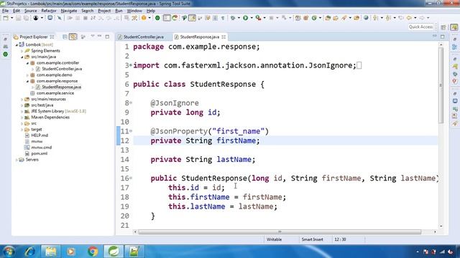Image resolution: width=460 pixels, height=258 pixels.
Task: Open the File menu
Action: tap(5, 11)
